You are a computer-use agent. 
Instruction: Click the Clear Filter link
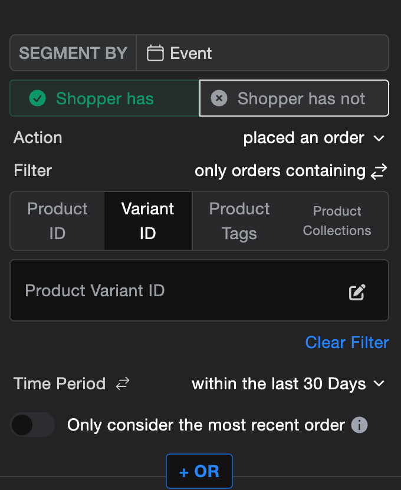tap(347, 343)
